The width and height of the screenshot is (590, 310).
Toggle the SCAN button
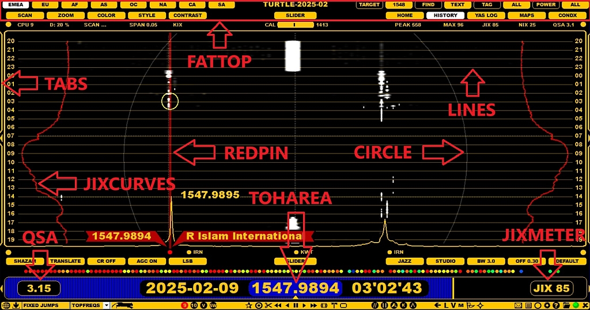[25, 16]
